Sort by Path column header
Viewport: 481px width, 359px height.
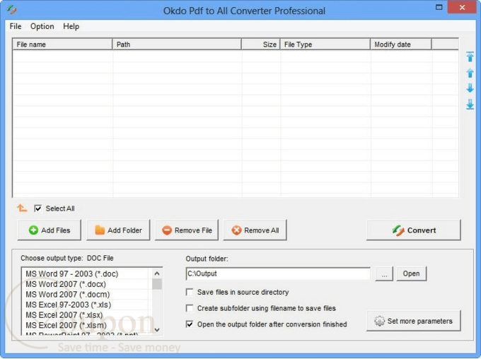tap(177, 45)
